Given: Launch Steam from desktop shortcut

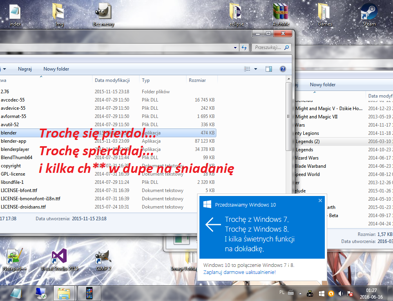Looking at the screenshot, I should pyautogui.click(x=369, y=15).
